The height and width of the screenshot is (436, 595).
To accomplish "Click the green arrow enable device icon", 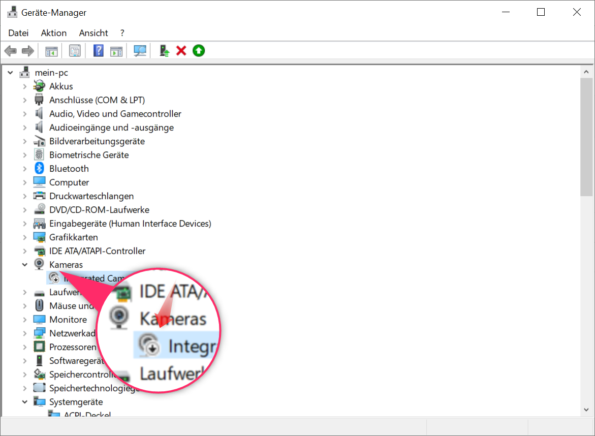I will coord(199,51).
